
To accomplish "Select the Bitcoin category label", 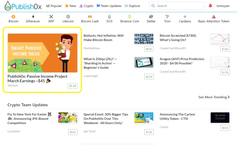I will click(13, 21).
